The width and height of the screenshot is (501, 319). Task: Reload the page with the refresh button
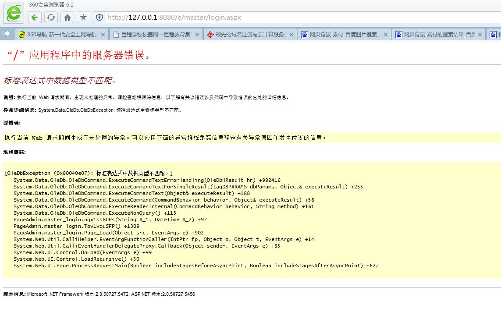point(51,18)
